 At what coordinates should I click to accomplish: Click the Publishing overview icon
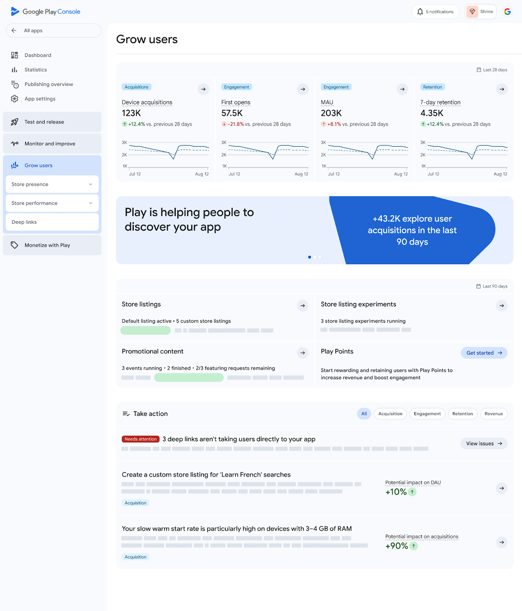[15, 84]
